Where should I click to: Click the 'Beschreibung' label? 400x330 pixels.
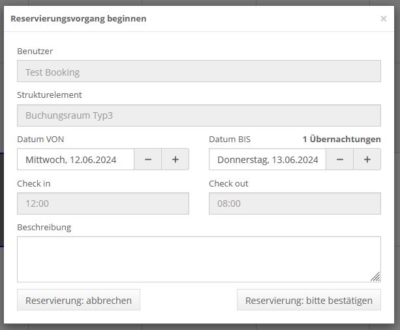click(x=44, y=228)
